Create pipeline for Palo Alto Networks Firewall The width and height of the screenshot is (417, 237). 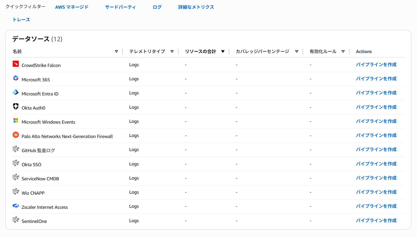[376, 135]
